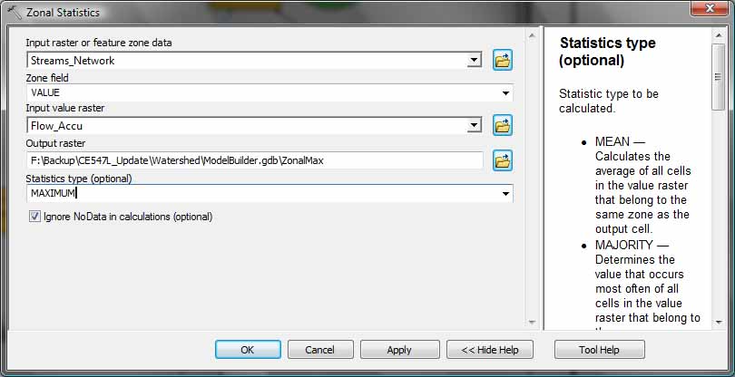Click browse folder icon for Output raster
The image size is (735, 377).
(503, 160)
